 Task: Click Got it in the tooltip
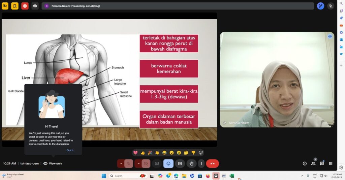tap(70, 150)
